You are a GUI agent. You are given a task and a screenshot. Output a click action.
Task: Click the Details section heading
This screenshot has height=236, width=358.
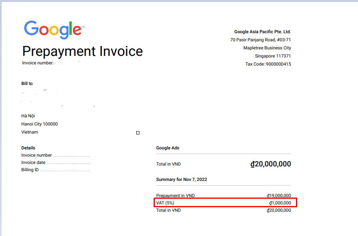click(28, 148)
